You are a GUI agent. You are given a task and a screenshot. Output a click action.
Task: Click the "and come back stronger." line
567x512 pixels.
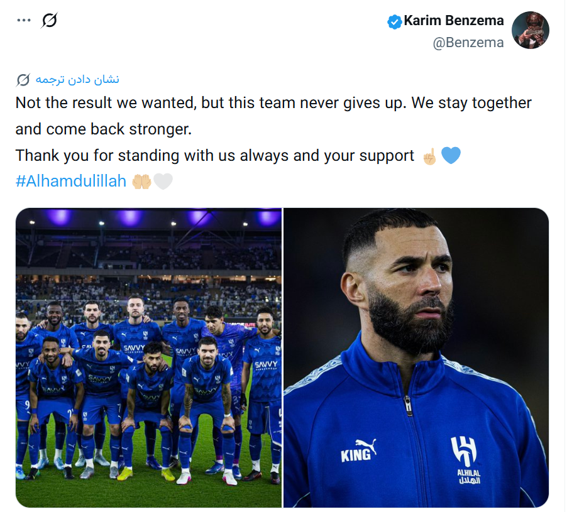[102, 129]
